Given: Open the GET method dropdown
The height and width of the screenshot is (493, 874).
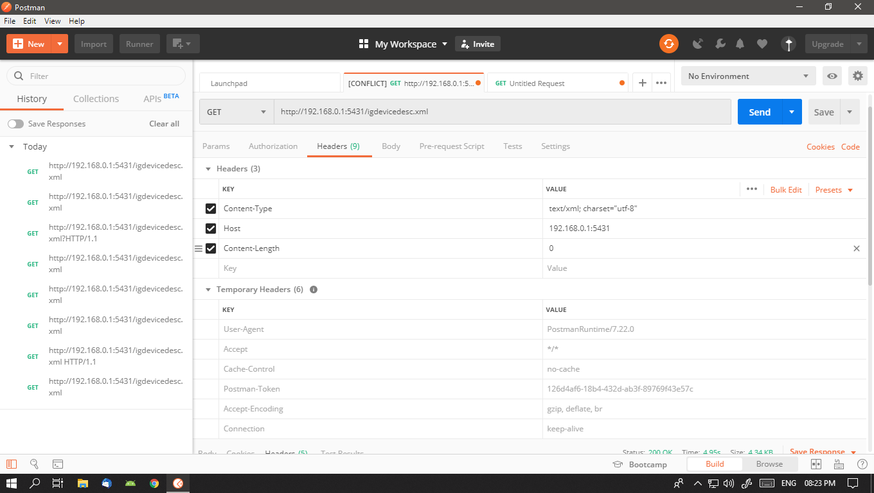Looking at the screenshot, I should [x=236, y=112].
